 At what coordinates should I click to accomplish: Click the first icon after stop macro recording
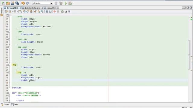[x=62, y=11]
